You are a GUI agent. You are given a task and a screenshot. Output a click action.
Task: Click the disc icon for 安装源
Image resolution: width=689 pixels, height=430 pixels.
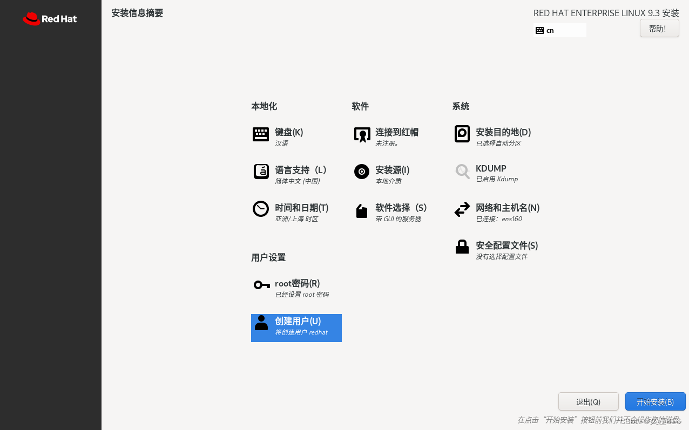click(x=361, y=172)
